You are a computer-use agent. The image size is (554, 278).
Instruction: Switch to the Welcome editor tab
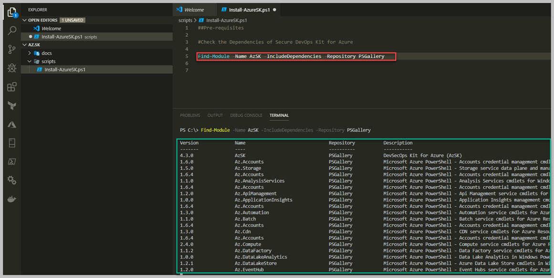194,10
